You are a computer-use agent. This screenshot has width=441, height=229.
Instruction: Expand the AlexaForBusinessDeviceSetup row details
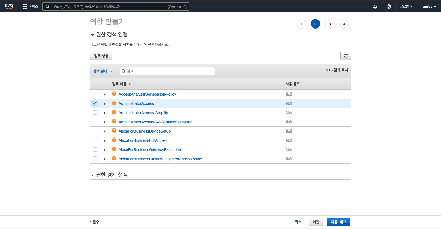coord(104,131)
